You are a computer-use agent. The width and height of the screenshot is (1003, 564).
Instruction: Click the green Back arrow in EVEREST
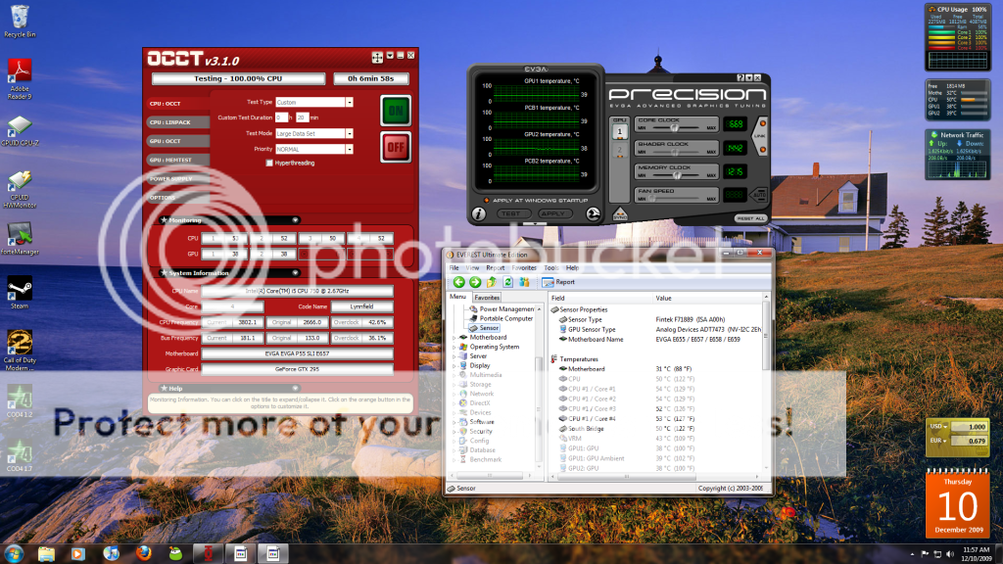[x=458, y=282]
